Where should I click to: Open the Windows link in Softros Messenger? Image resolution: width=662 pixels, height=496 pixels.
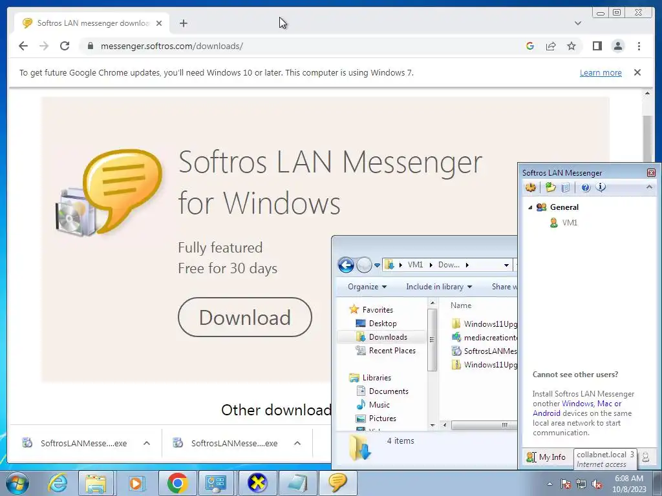point(577,404)
